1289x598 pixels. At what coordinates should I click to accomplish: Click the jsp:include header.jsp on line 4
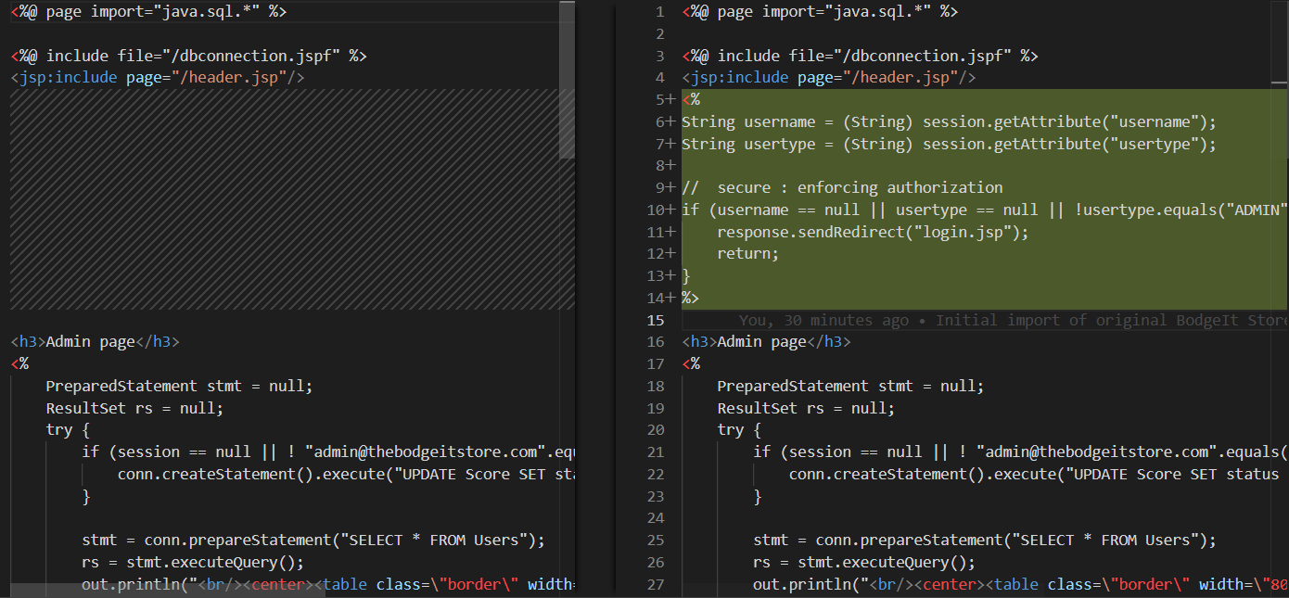point(828,78)
